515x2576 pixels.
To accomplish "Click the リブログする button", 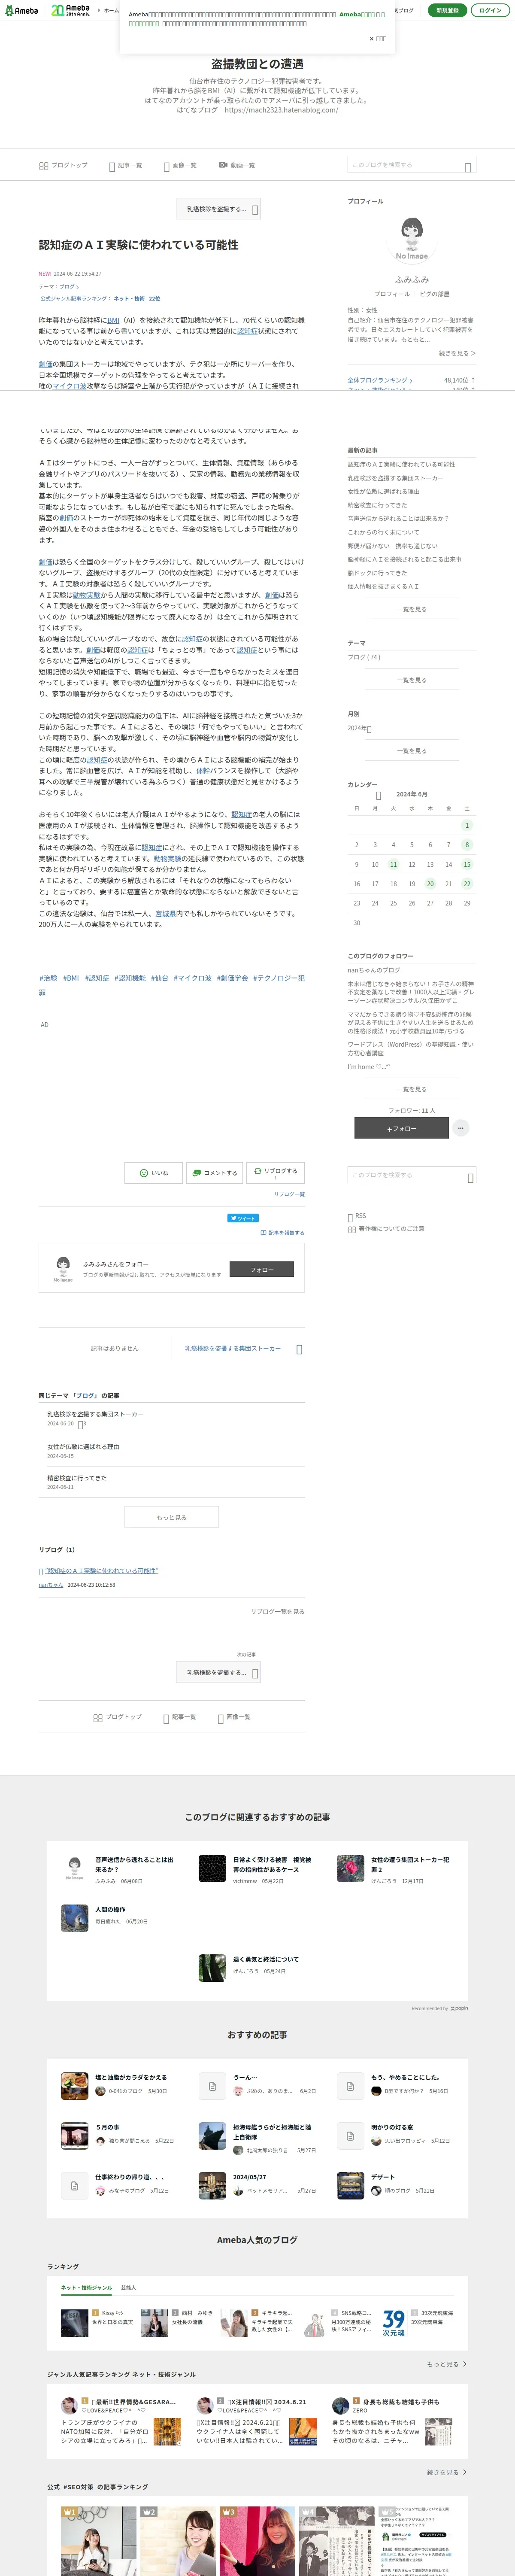I will 275,1173.
